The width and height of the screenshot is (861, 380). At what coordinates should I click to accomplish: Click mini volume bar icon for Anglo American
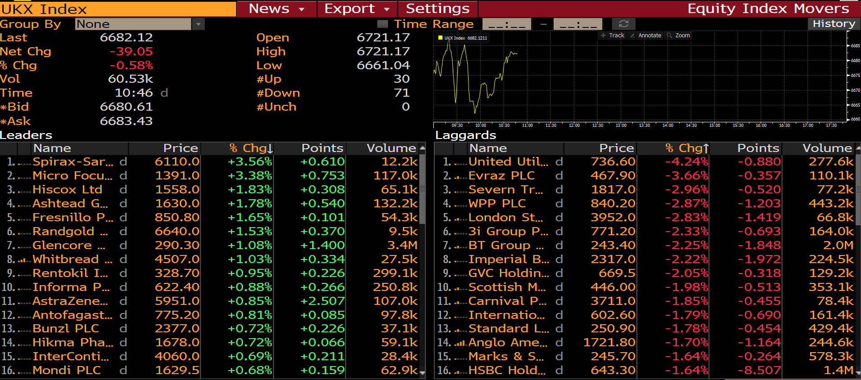point(460,343)
